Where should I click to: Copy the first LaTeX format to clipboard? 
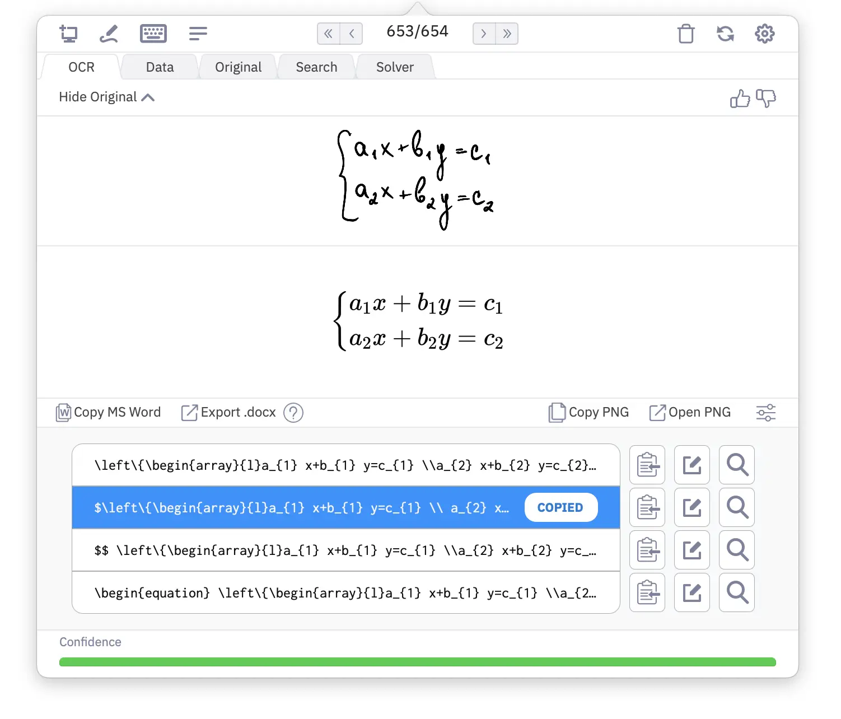pos(647,465)
